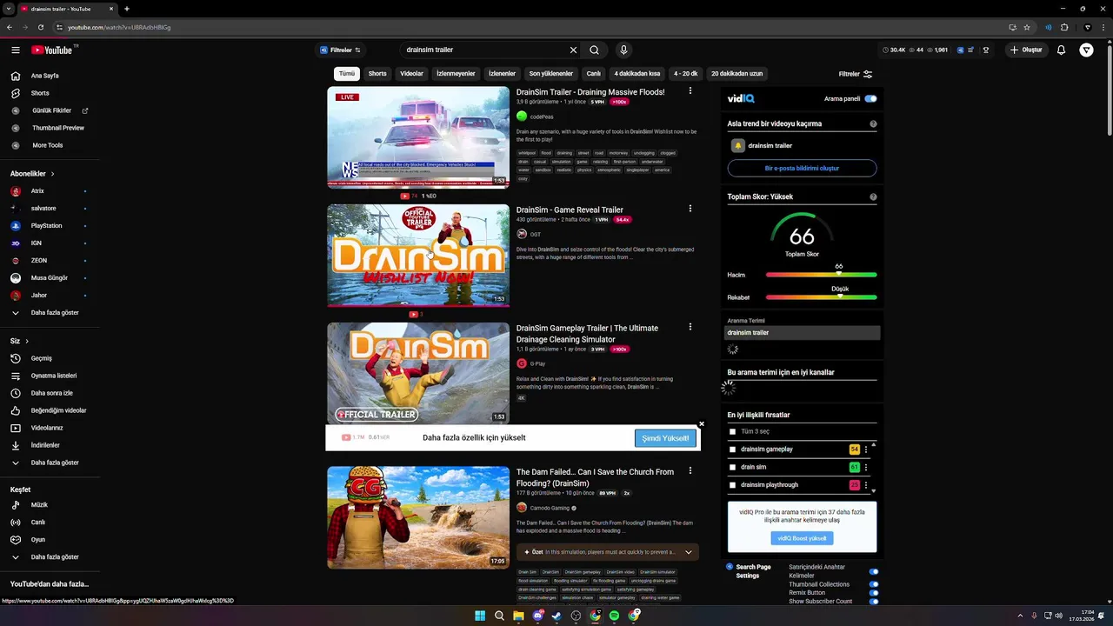Click the 'vidIQ Boost yükselt' button
The image size is (1113, 626).
tap(802, 538)
